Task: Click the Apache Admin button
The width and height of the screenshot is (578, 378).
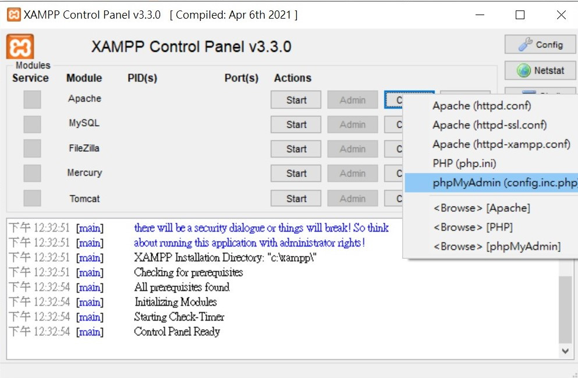Action: coord(353,100)
